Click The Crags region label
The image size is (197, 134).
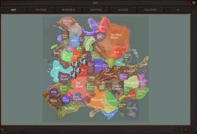127,89
